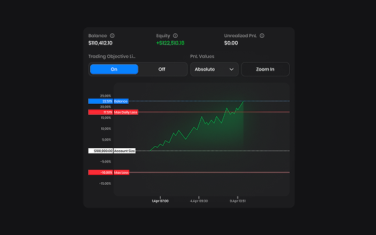The height and width of the screenshot is (235, 376).
Task: Click the 9 Apr 13:51 timeline tick
Action: click(x=238, y=201)
